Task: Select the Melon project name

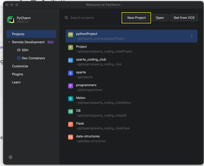Action: click(x=81, y=98)
